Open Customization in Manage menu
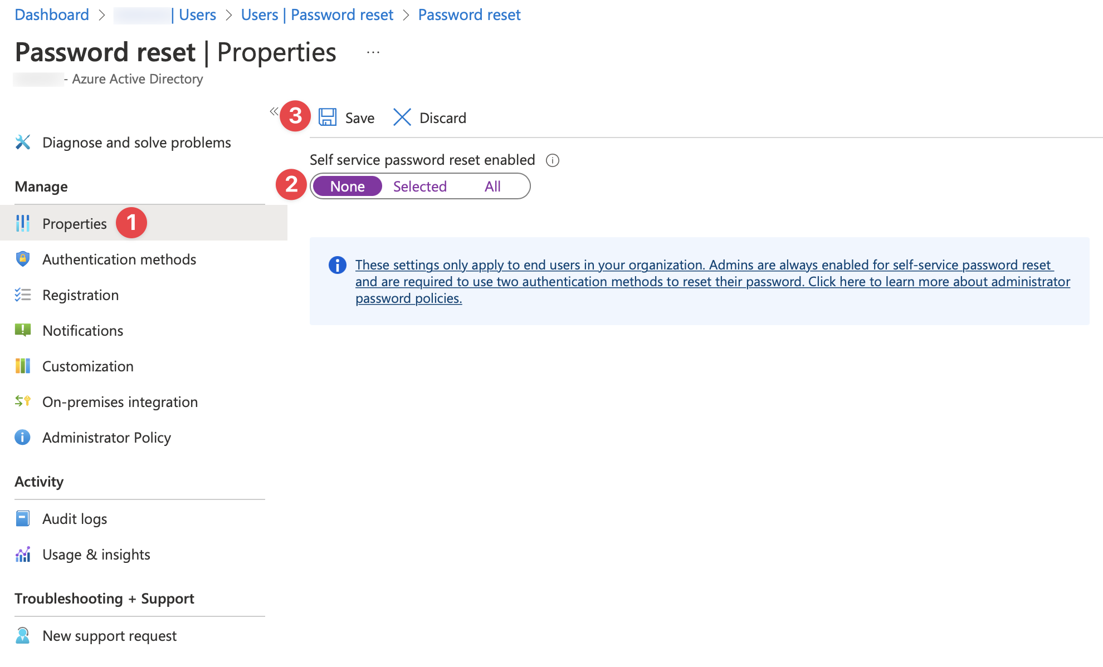Viewport: 1103px width, 667px height. pyautogui.click(x=88, y=366)
